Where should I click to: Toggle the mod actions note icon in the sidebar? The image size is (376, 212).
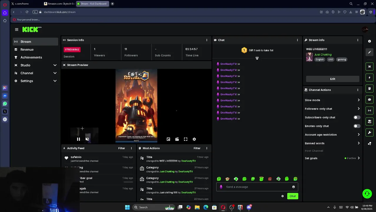coord(370,89)
